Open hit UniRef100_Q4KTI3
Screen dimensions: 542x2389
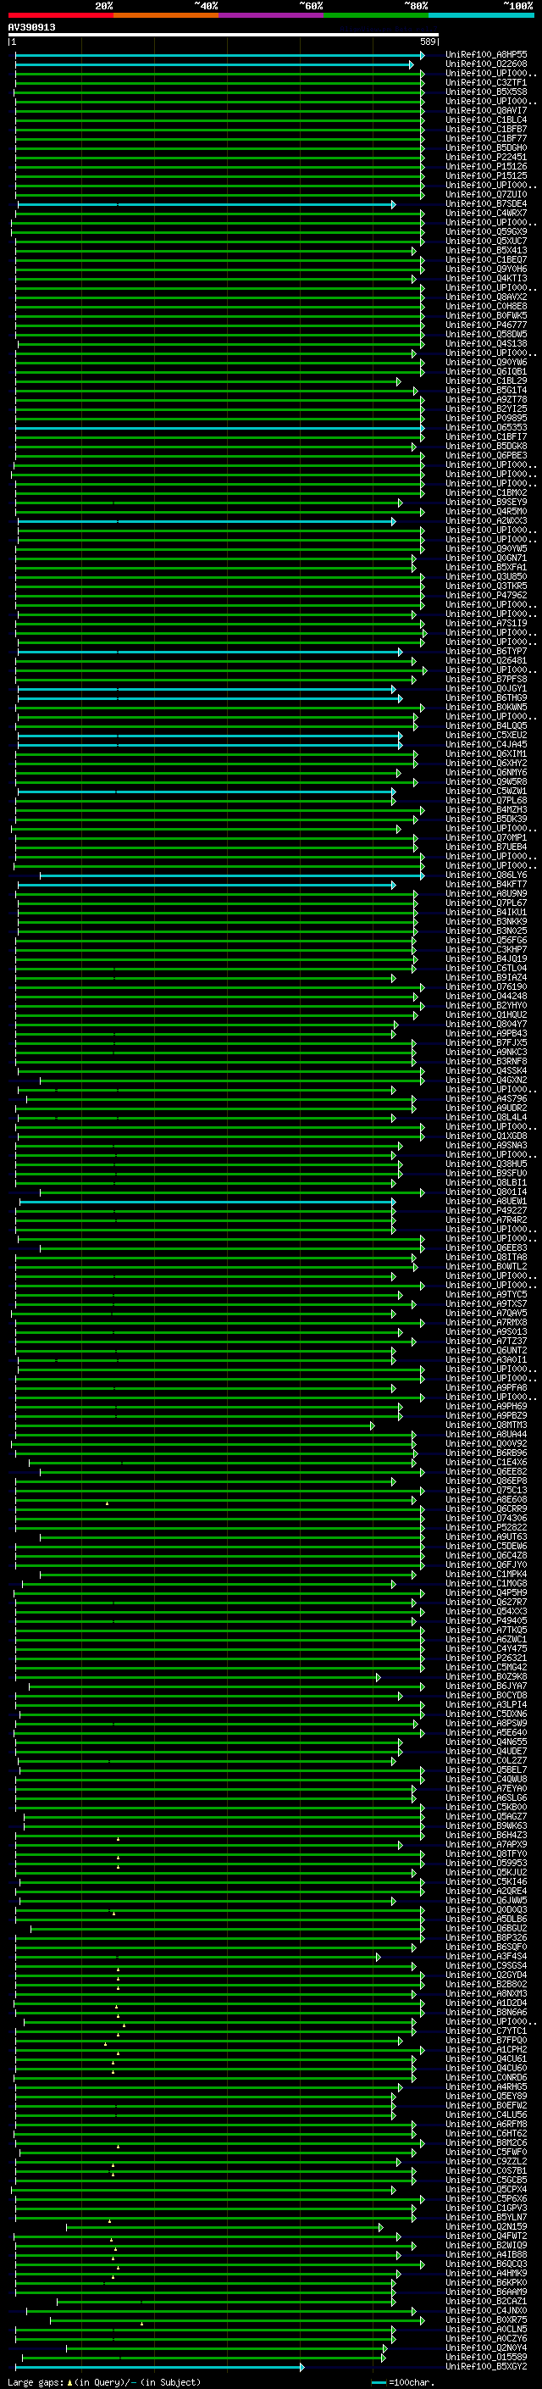486,278
